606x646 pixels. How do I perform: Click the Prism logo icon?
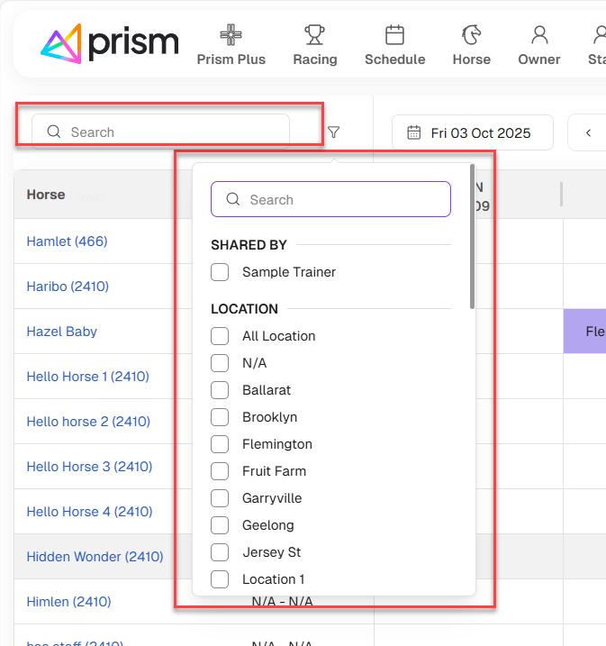point(61,43)
